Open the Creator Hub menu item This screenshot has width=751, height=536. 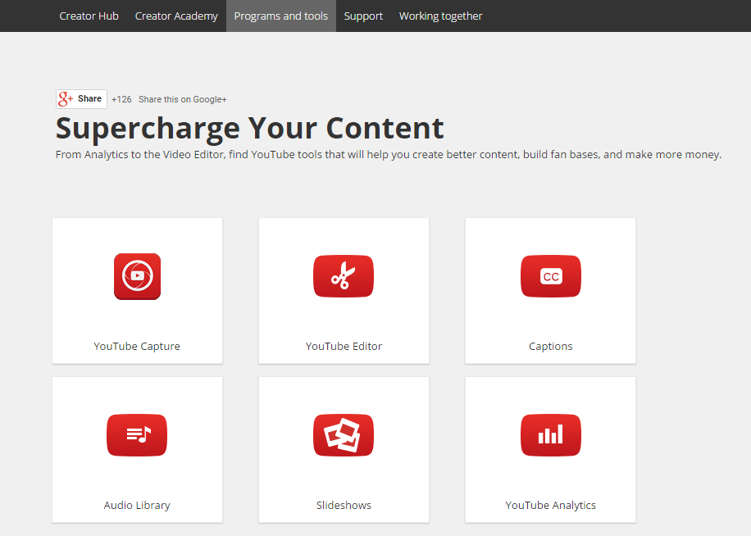pos(89,16)
